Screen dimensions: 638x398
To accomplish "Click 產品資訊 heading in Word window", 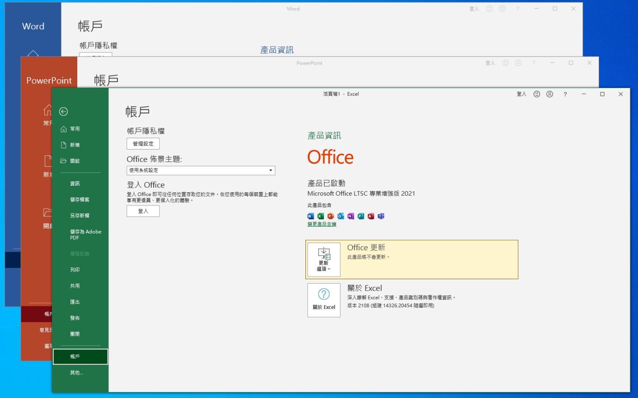I will [x=277, y=50].
